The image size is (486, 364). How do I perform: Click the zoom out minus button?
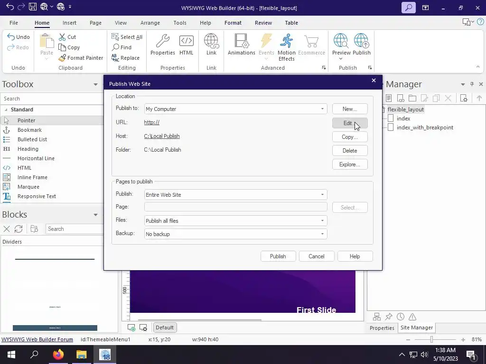click(x=408, y=339)
